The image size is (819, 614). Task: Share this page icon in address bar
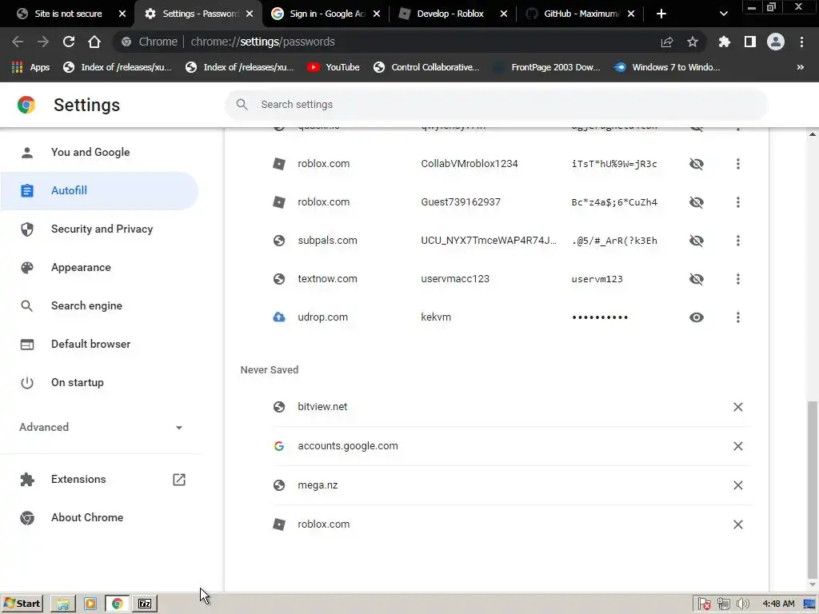tap(667, 42)
